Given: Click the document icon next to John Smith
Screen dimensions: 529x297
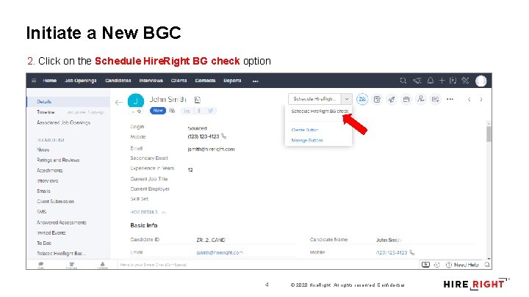Looking at the screenshot, I should 198,100.
